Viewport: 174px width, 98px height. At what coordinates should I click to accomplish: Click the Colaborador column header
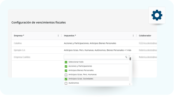[x=145, y=36]
